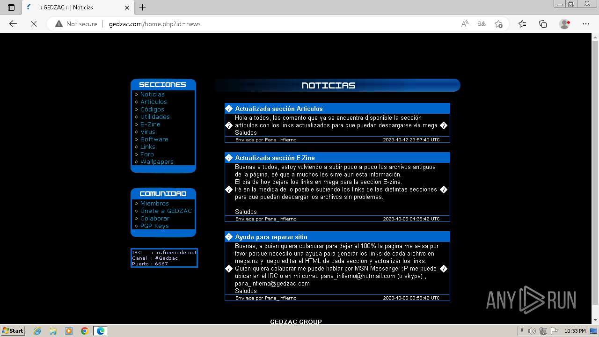The image size is (599, 337).
Task: Open the Virus section link
Action: [147, 132]
